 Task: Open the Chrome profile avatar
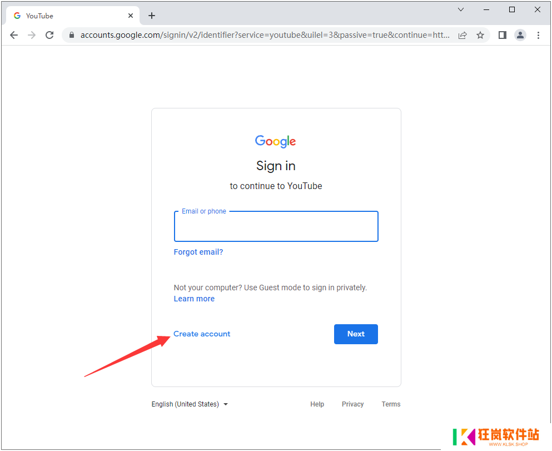520,35
